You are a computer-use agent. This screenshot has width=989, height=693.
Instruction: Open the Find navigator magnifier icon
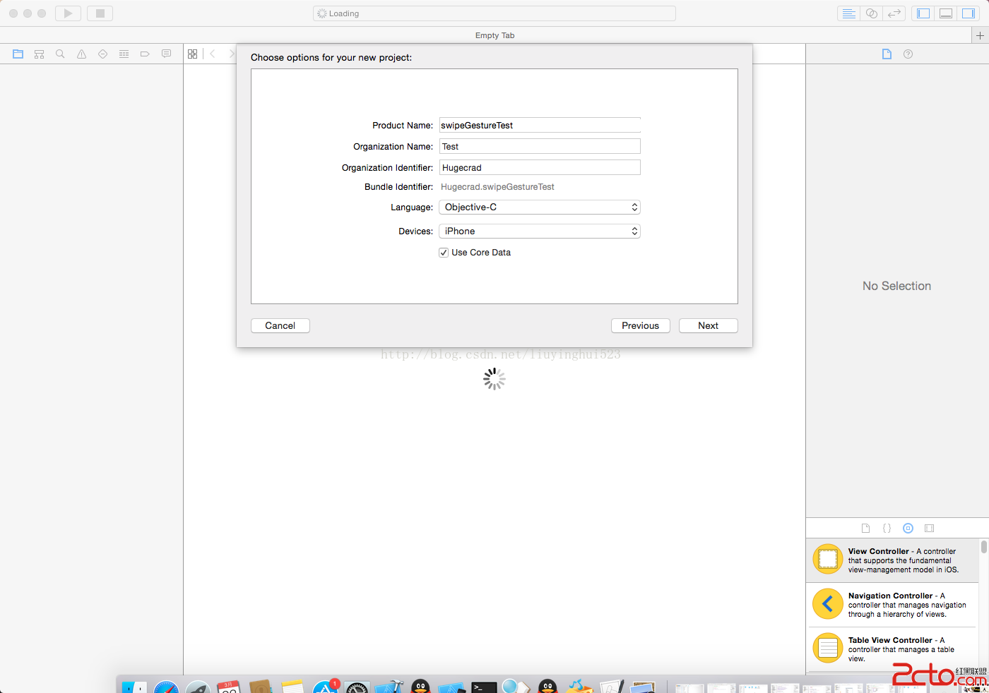(x=61, y=54)
